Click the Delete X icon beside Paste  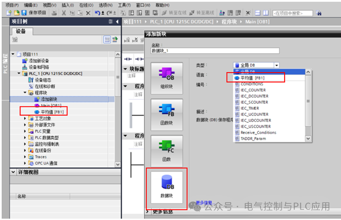[88, 13]
